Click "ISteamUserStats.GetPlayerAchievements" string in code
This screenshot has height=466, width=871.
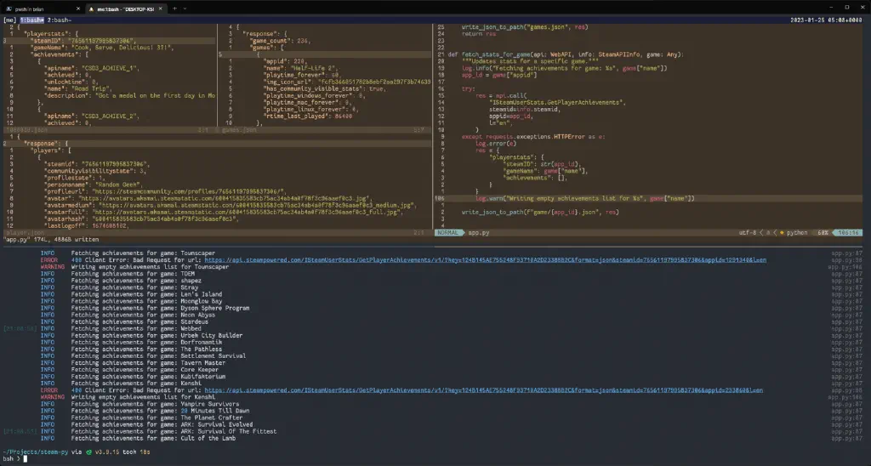(556, 102)
